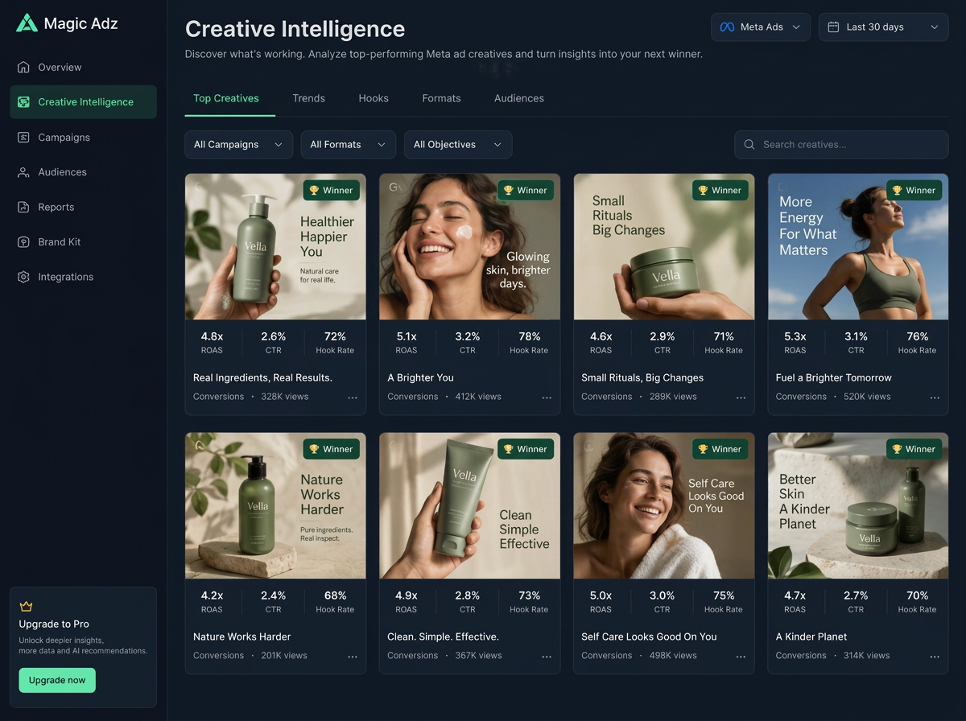Viewport: 966px width, 721px height.
Task: Open Brand Kit from the sidebar
Action: point(84,242)
